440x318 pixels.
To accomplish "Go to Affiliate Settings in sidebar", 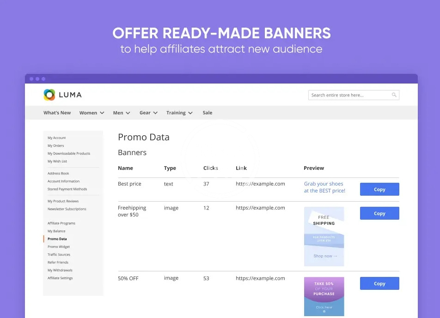I will [x=60, y=278].
